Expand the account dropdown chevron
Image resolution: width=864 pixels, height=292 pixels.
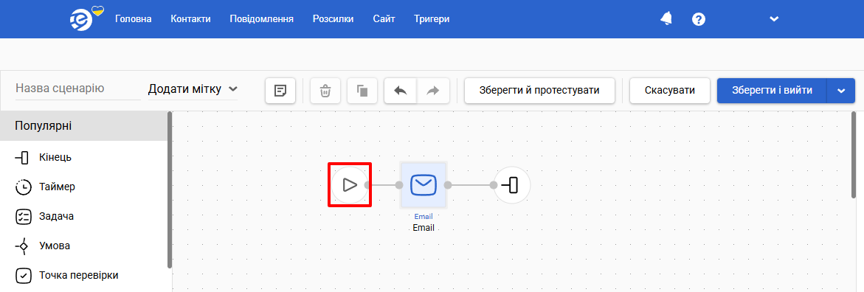tap(774, 19)
